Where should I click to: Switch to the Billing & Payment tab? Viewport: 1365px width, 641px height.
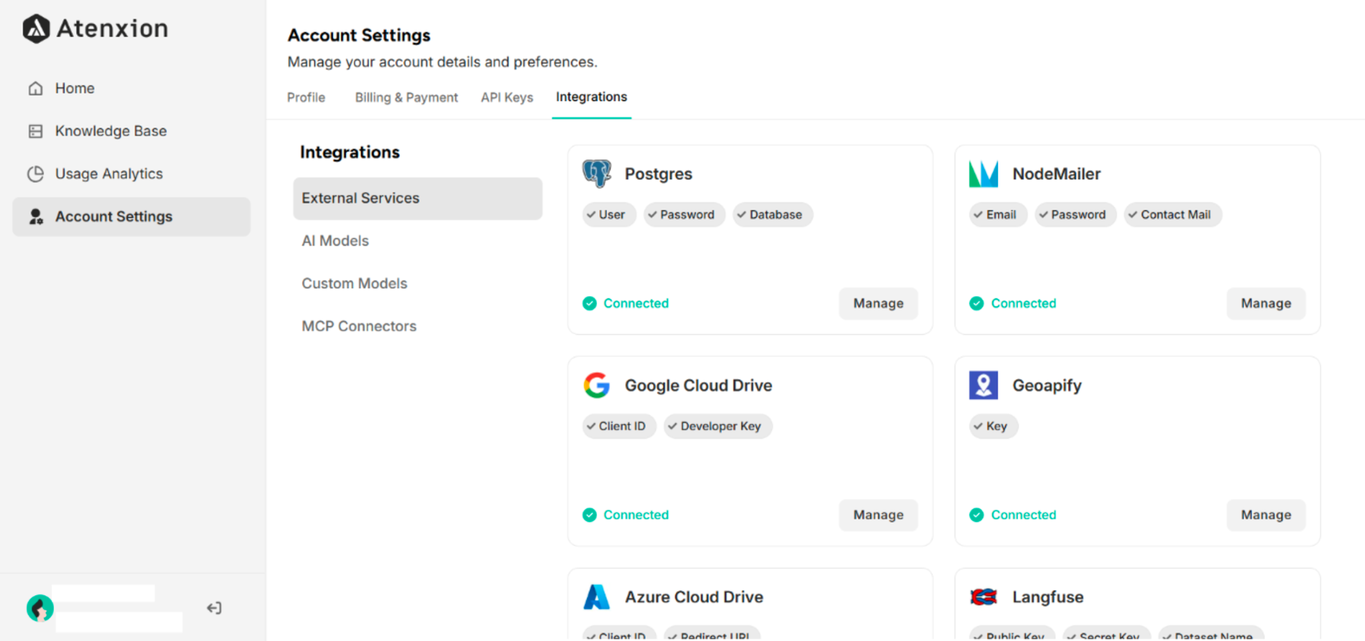click(x=406, y=97)
